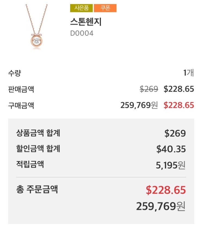Select the product code D0004
202x228 pixels.
point(82,34)
